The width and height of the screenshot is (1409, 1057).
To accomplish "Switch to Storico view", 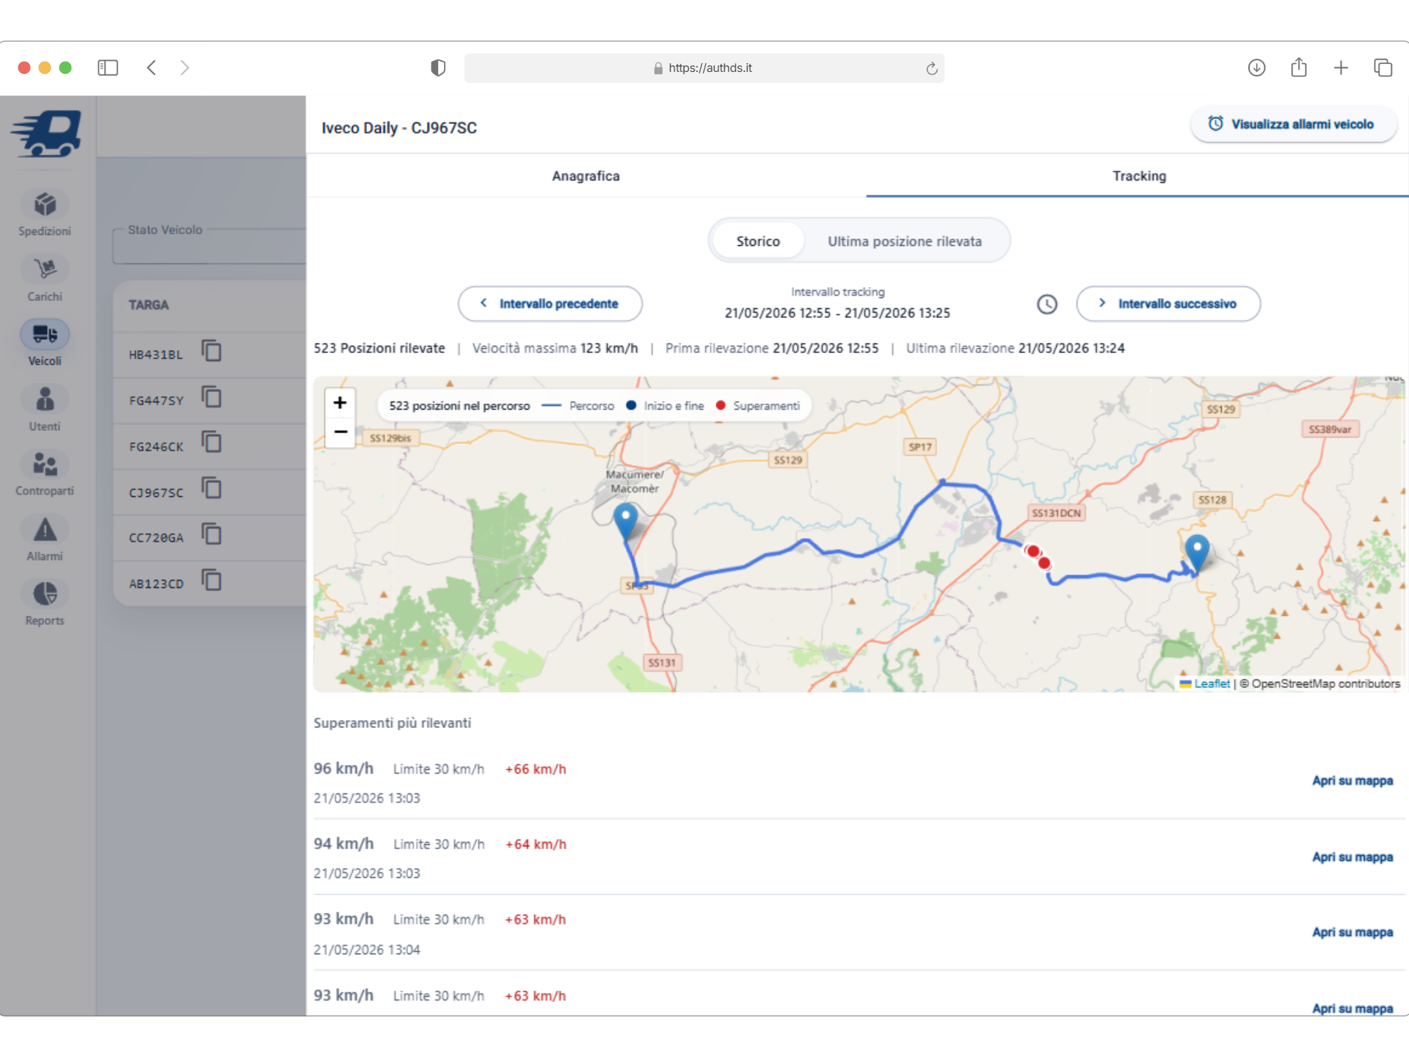I will click(x=758, y=241).
